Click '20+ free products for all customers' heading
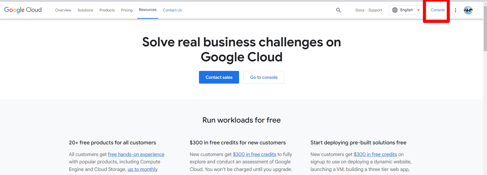 click(x=112, y=143)
